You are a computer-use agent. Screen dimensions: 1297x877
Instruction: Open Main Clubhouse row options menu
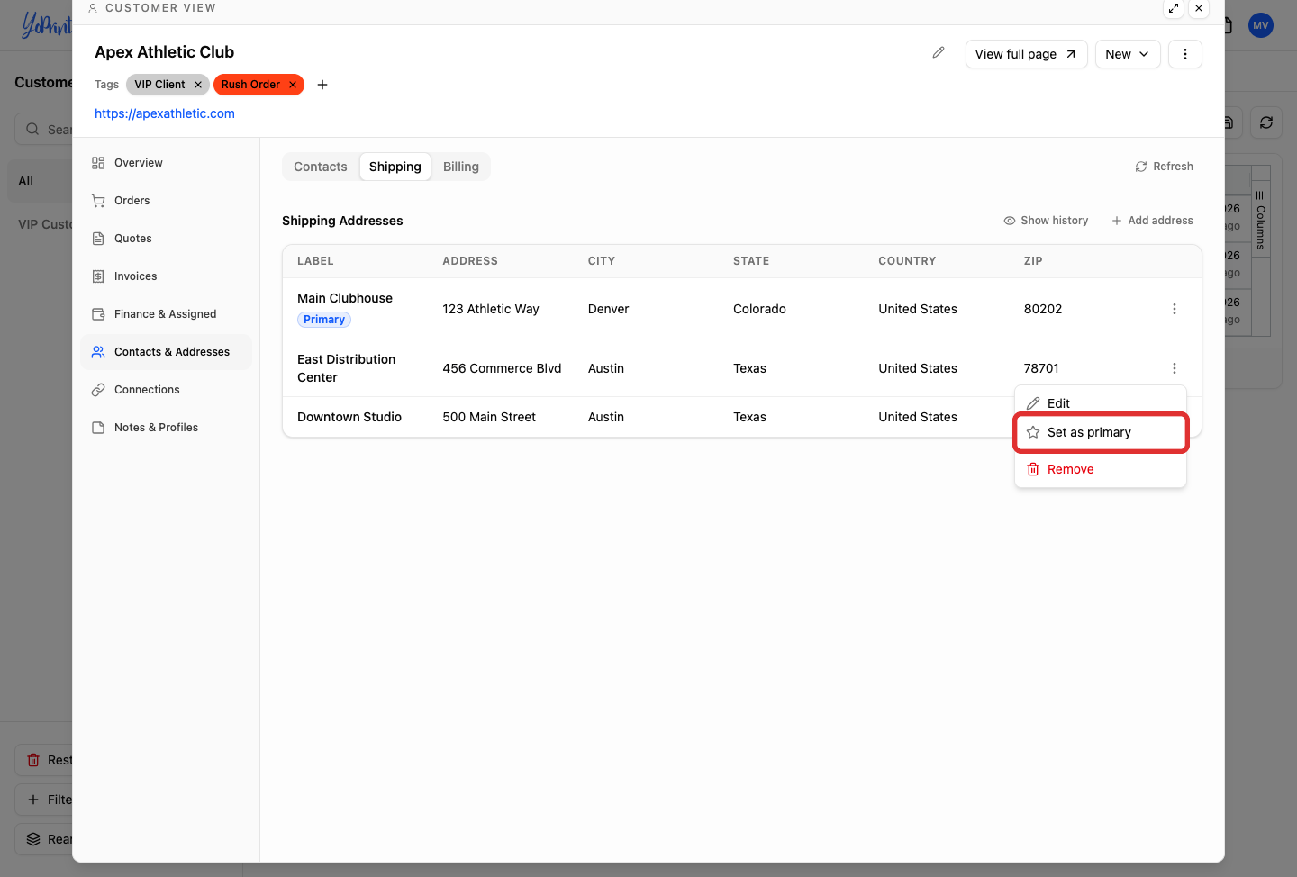point(1175,309)
